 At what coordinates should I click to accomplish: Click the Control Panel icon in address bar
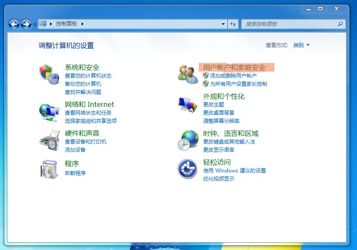click(42, 24)
